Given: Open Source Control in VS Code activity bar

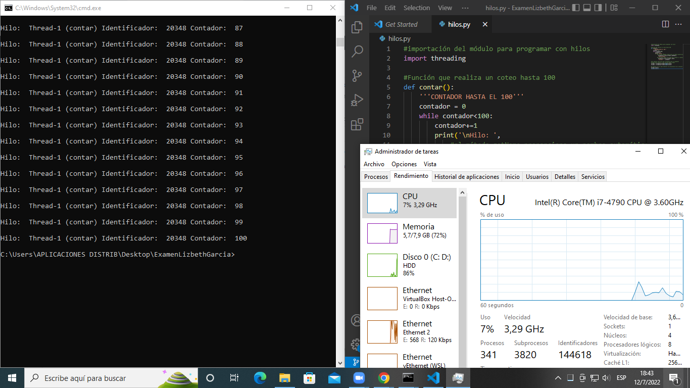Looking at the screenshot, I should coord(357,75).
